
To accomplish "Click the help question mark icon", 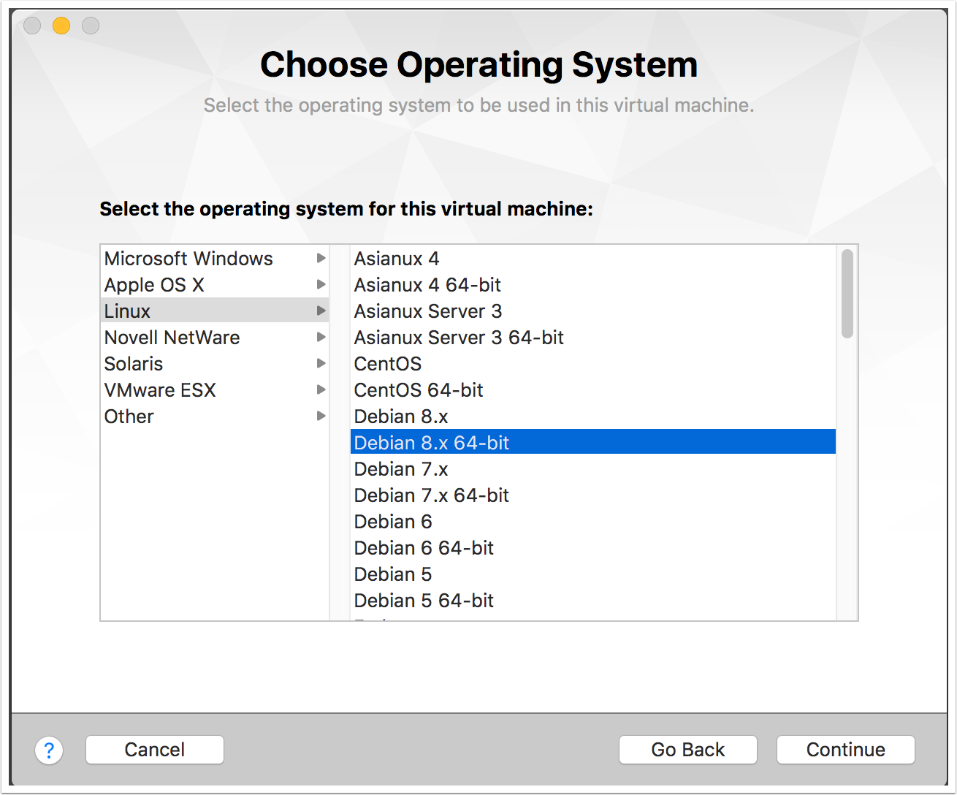I will (x=49, y=750).
